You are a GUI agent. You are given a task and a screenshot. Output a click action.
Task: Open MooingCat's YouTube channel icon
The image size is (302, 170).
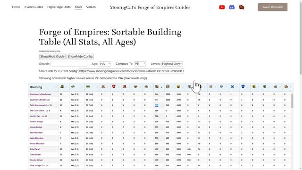point(222,8)
